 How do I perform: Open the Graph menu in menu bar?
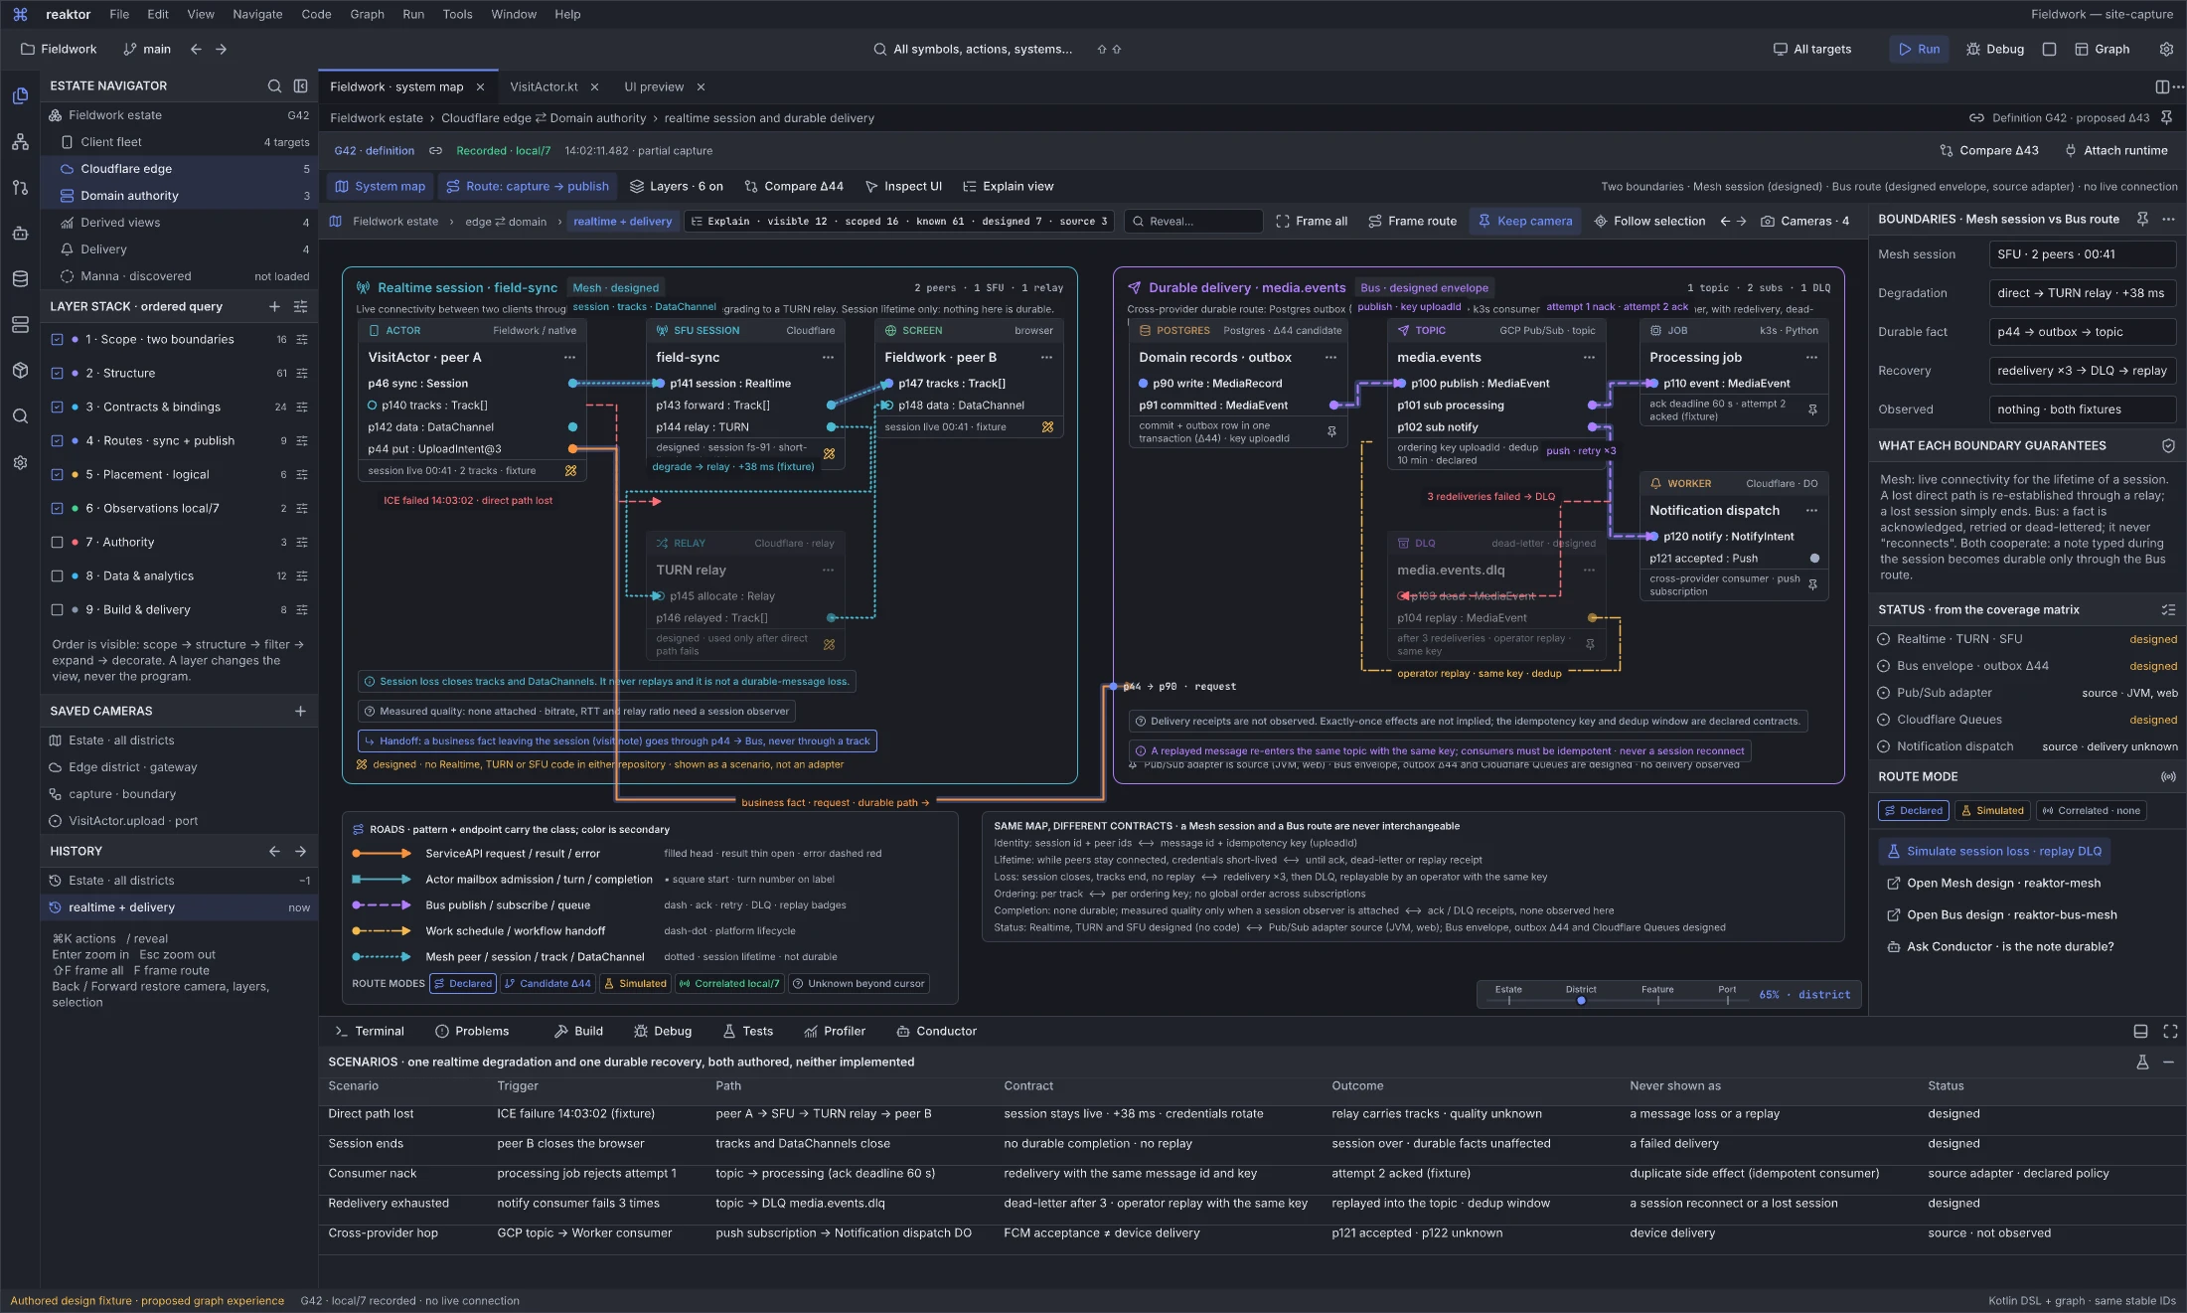(367, 14)
